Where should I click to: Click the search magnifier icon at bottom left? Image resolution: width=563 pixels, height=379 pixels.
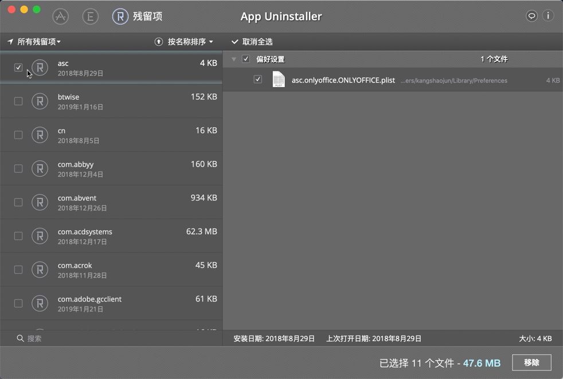pos(20,338)
